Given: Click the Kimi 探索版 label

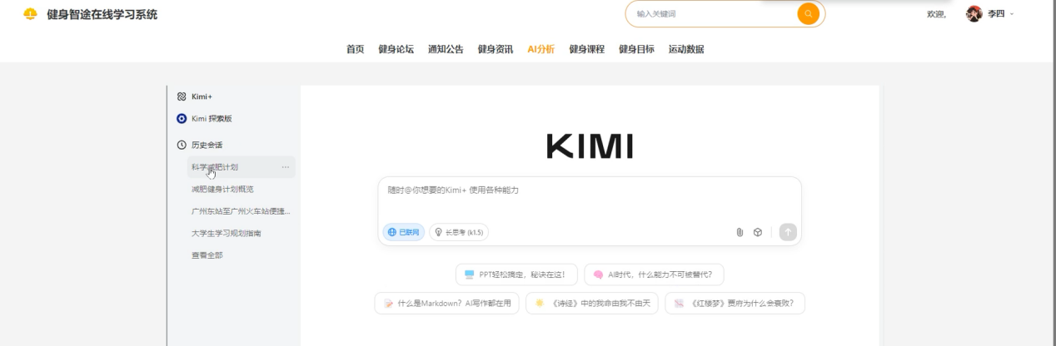Looking at the screenshot, I should (x=212, y=119).
